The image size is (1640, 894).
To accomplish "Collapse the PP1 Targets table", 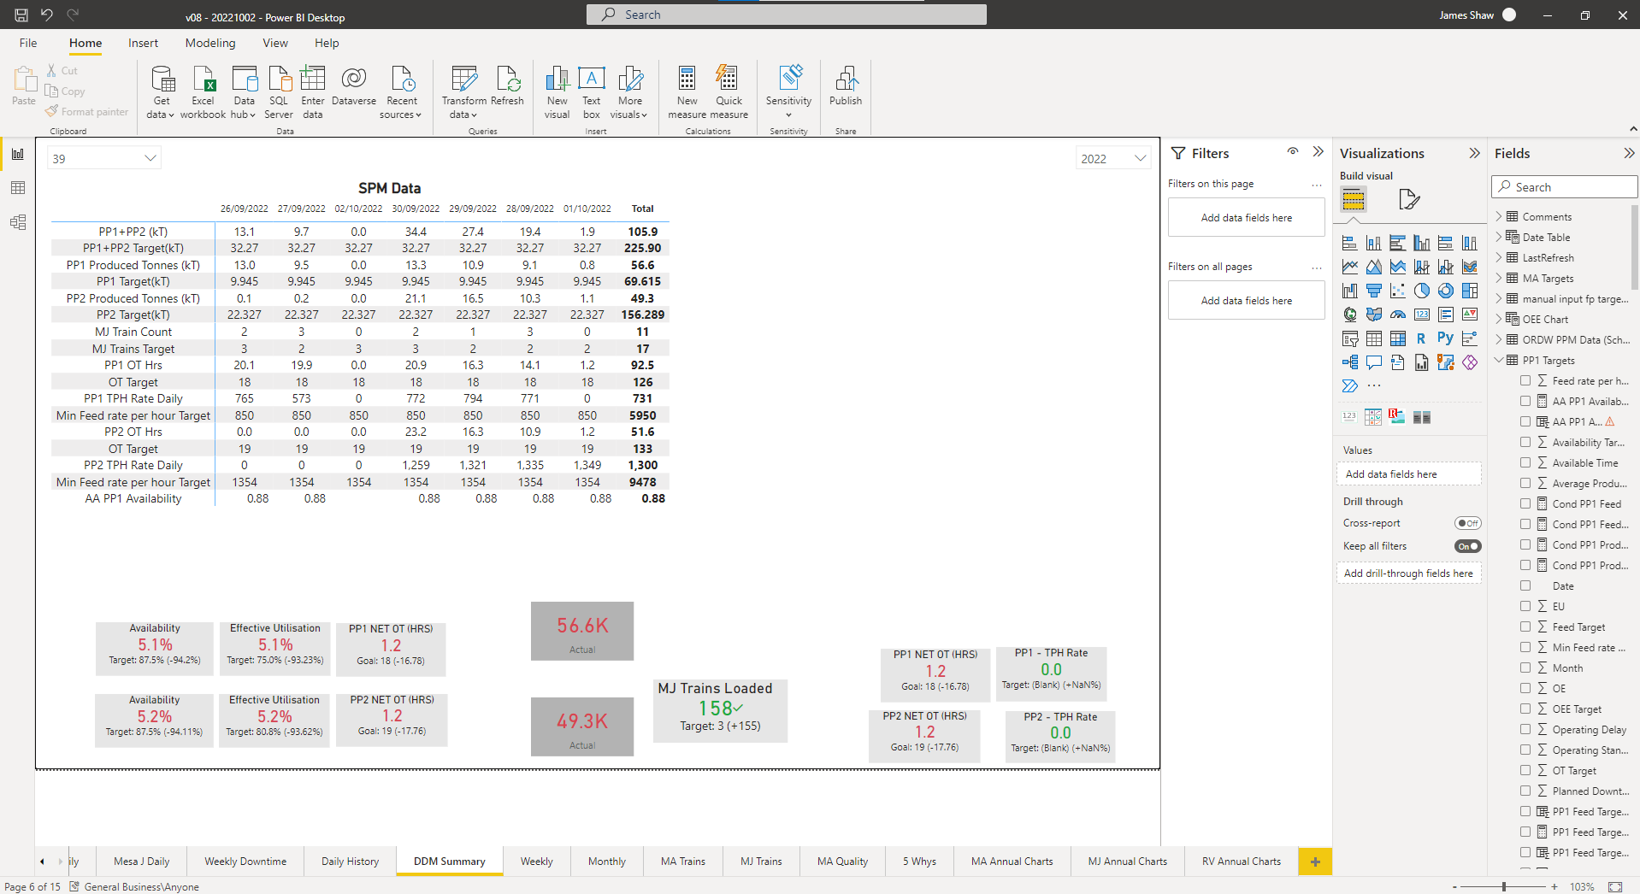I will click(1499, 360).
